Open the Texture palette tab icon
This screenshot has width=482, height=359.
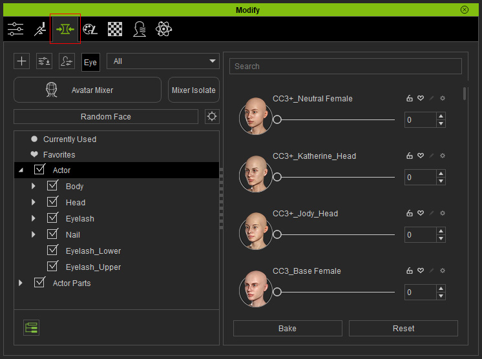90,30
